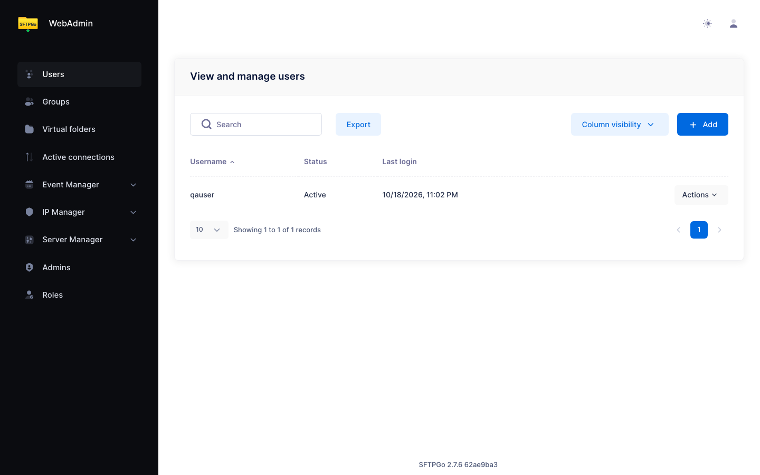
Task: Click the IP Manager shield icon
Action: tap(30, 212)
